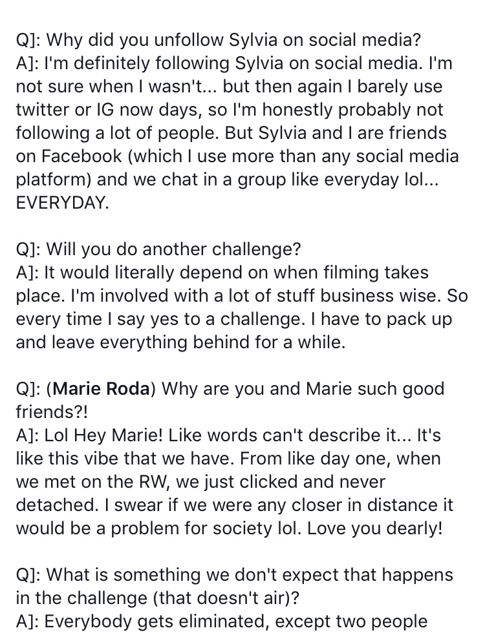
Task: Click the line 'platform) and we chat in a group'
Action: coord(227,180)
